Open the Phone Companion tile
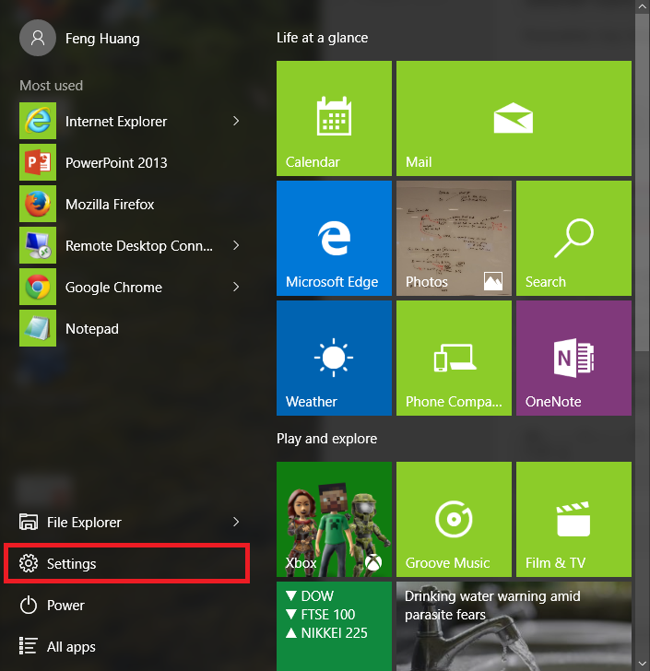The width and height of the screenshot is (650, 671). tap(454, 358)
